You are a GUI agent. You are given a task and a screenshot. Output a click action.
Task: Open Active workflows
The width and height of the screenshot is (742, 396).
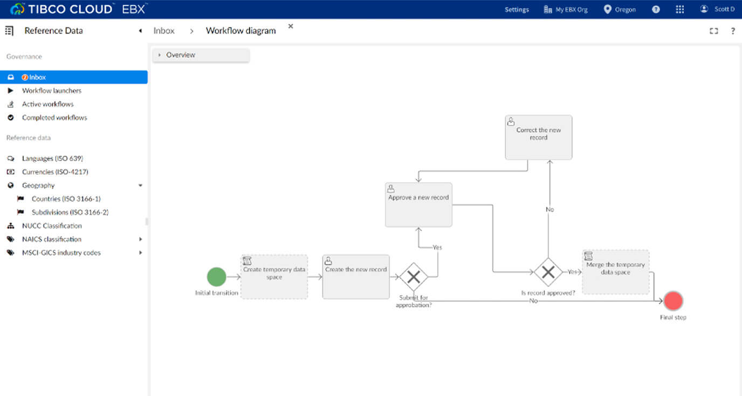coord(48,104)
